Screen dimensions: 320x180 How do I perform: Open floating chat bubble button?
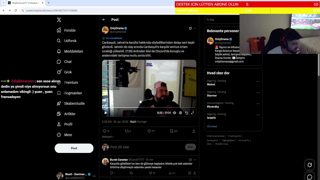coord(310,177)
